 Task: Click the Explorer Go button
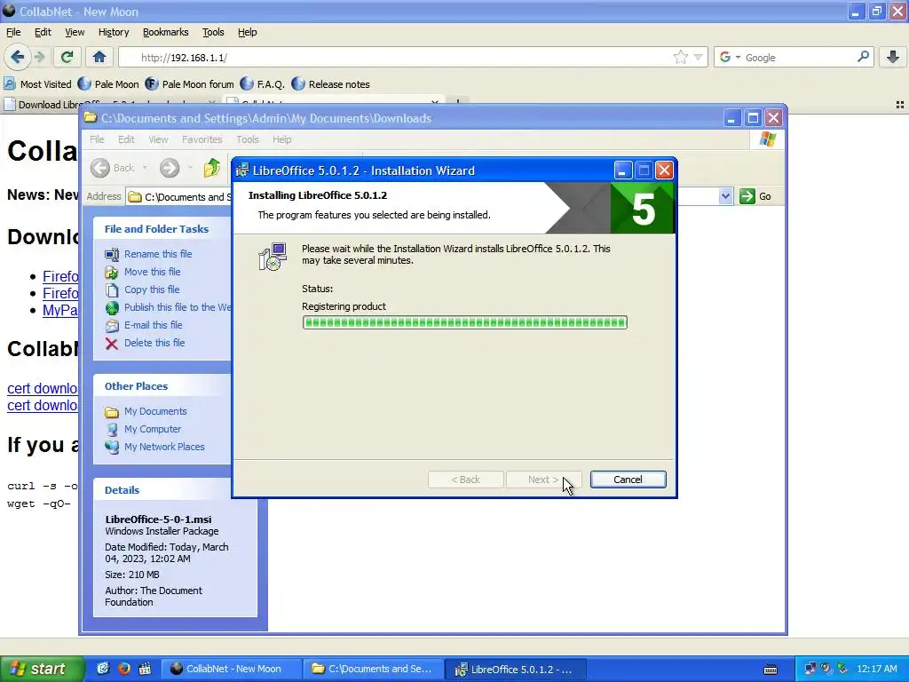755,196
